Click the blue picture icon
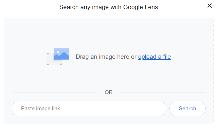This screenshot has width=217, height=128. click(x=61, y=54)
